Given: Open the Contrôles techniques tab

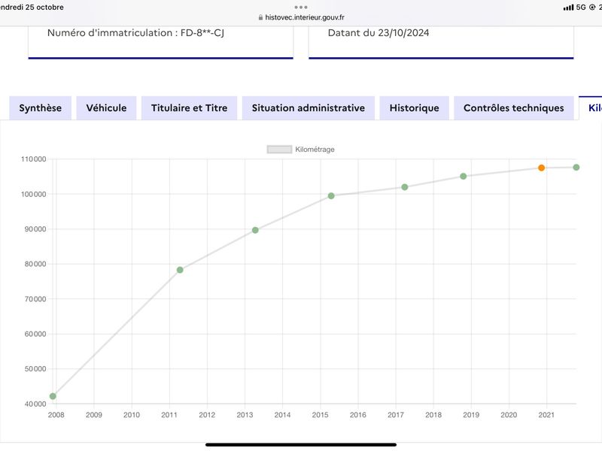Looking at the screenshot, I should (x=514, y=108).
